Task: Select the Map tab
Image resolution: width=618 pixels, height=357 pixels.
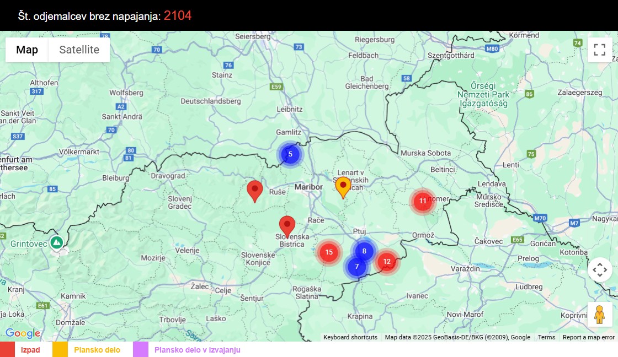Action: coord(26,50)
